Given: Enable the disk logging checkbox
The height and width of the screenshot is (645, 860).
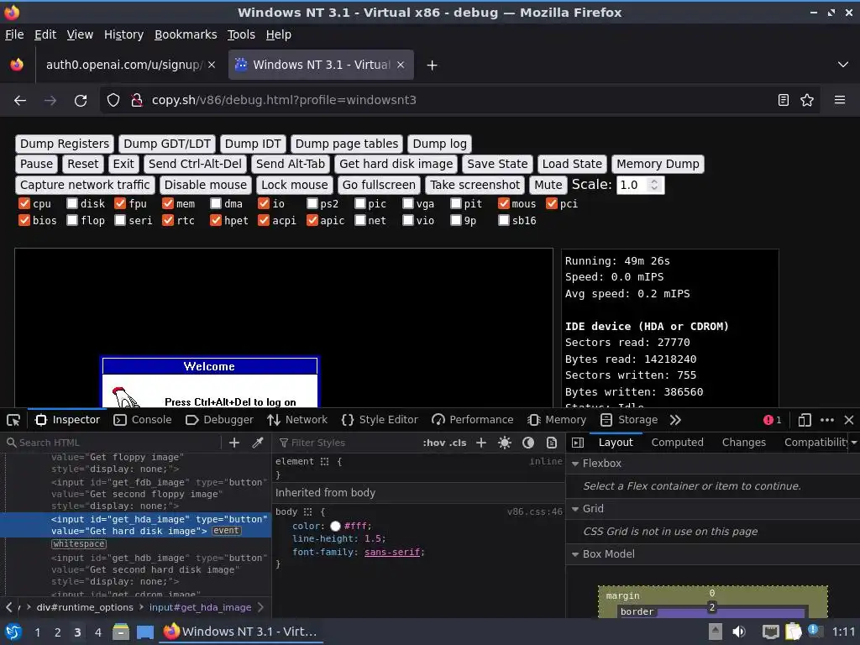Looking at the screenshot, I should (x=72, y=203).
